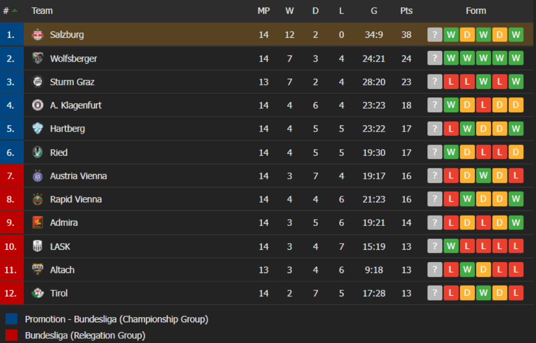This screenshot has height=343, width=536.
Task: Click the Admira club logo
Action: 37,223
